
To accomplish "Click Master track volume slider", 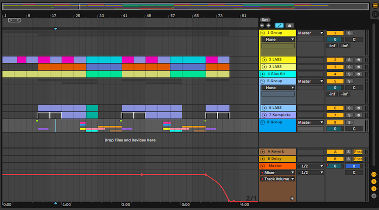I will click(x=335, y=166).
